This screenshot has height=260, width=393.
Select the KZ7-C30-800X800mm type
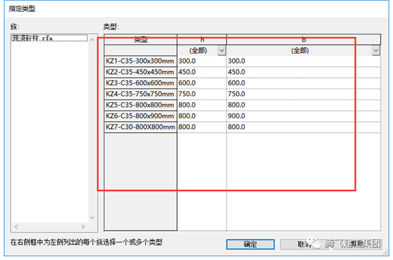click(x=141, y=127)
